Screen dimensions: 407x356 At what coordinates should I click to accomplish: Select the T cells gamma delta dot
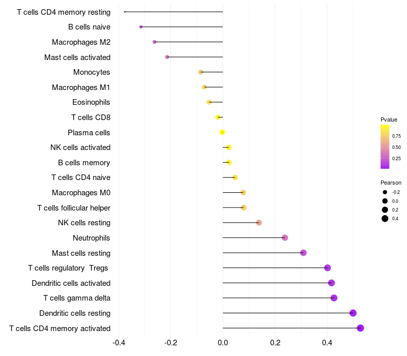click(x=334, y=298)
